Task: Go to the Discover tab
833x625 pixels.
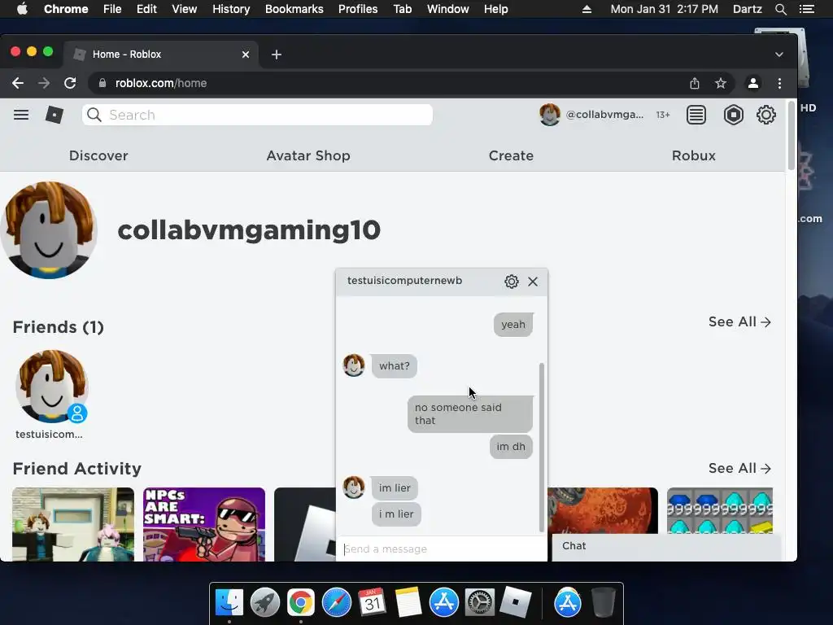Action: pyautogui.click(x=98, y=155)
